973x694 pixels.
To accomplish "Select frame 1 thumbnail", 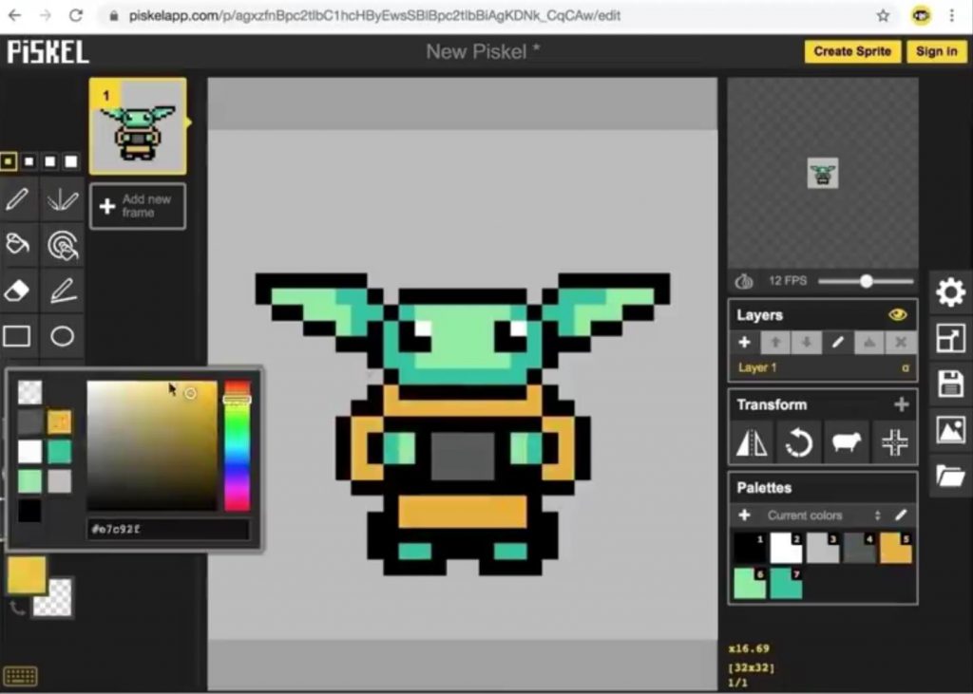I will point(138,126).
